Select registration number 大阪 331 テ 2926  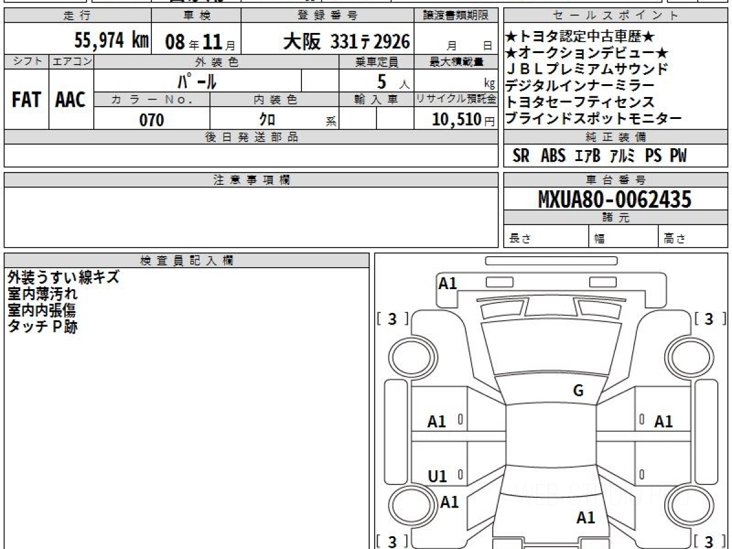coord(346,41)
